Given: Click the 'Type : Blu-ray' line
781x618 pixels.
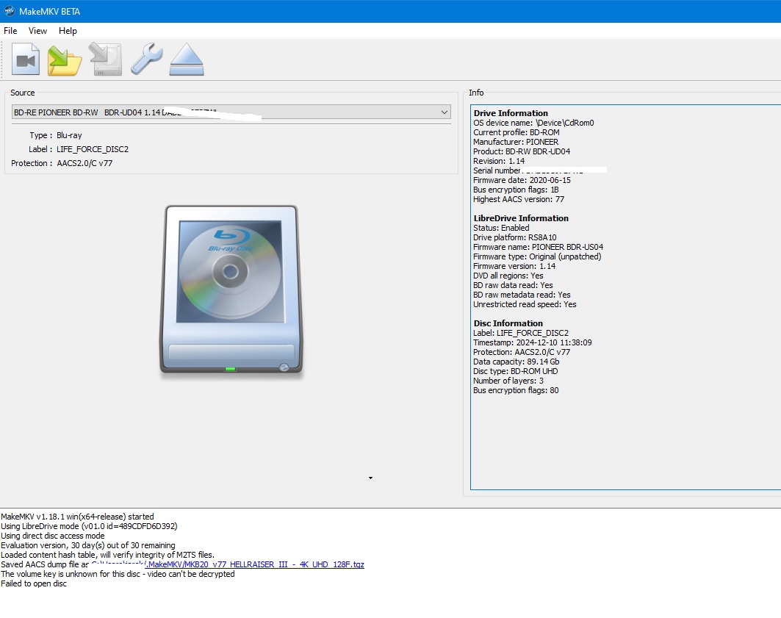Looking at the screenshot, I should coord(56,135).
